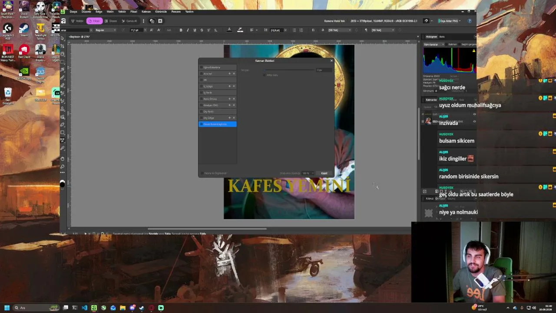
Task: Remove the Renk Örtüsü effect
Action: [234, 99]
